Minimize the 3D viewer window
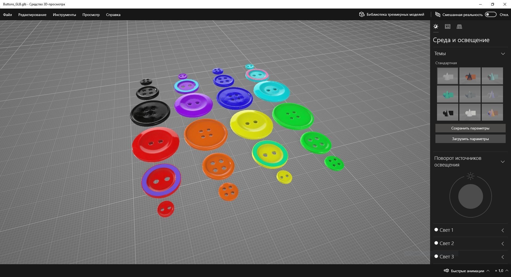Image resolution: width=511 pixels, height=277 pixels. coord(480,4)
